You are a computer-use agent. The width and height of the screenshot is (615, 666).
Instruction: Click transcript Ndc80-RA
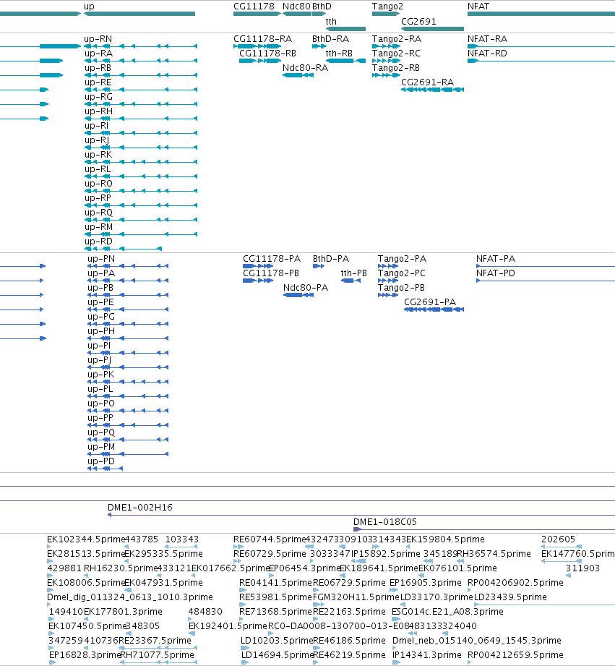305,68
